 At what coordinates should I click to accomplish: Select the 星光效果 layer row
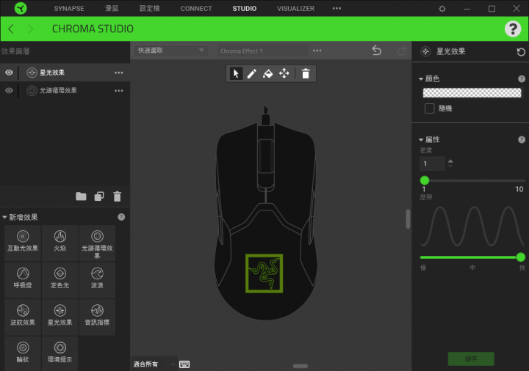[x=65, y=73]
